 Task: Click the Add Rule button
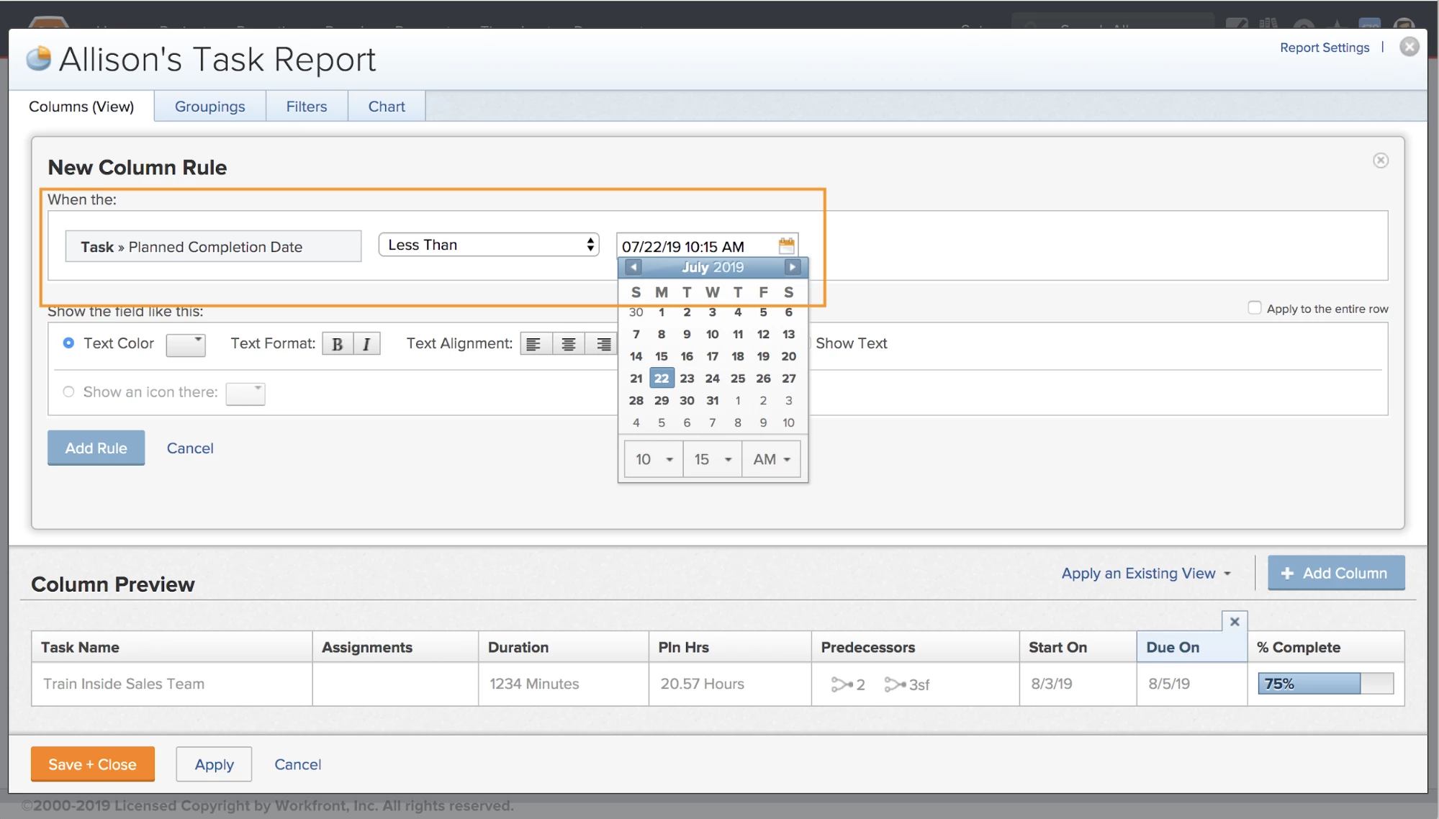pyautogui.click(x=96, y=448)
